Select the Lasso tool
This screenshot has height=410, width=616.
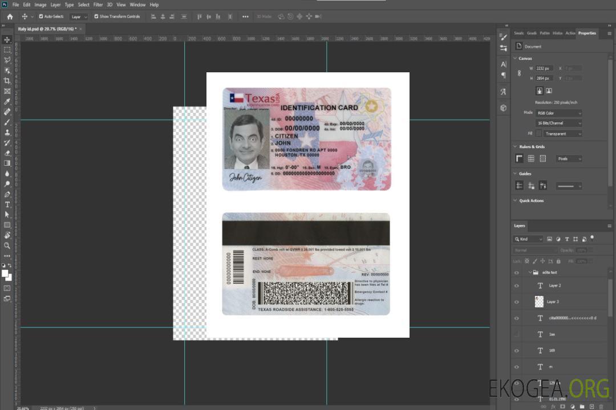coord(7,60)
